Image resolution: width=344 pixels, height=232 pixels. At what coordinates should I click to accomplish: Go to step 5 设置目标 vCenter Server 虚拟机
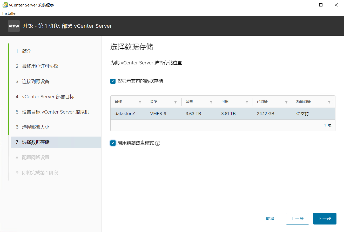pyautogui.click(x=56, y=112)
